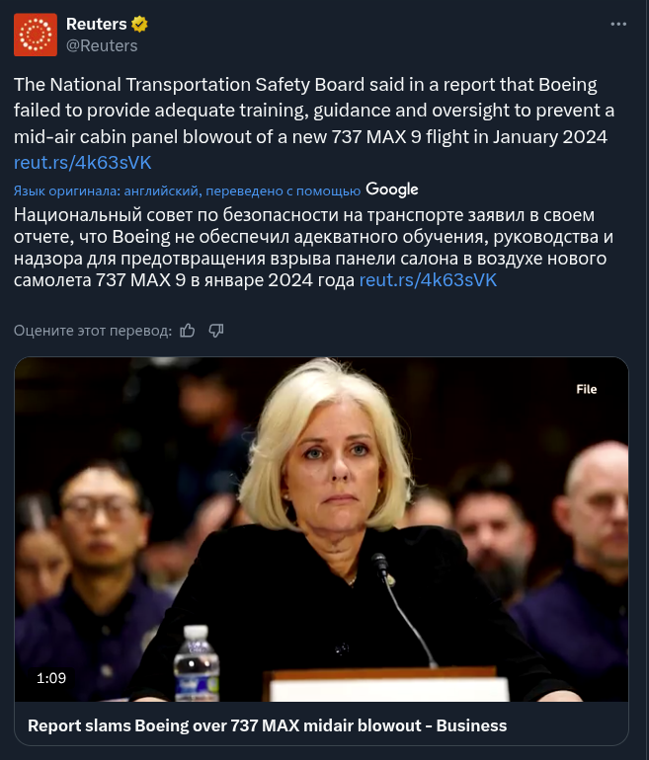Like the translation with thumbs up
This screenshot has height=760, width=649.
click(188, 331)
